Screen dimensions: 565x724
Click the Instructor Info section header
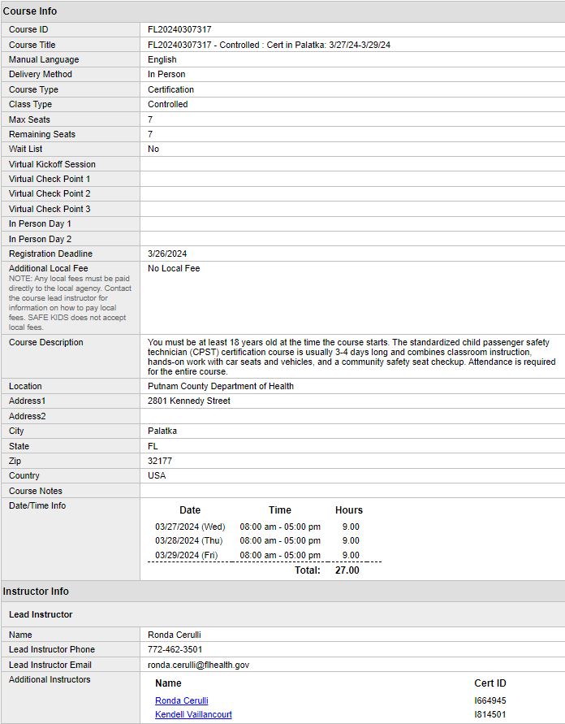pyautogui.click(x=36, y=592)
